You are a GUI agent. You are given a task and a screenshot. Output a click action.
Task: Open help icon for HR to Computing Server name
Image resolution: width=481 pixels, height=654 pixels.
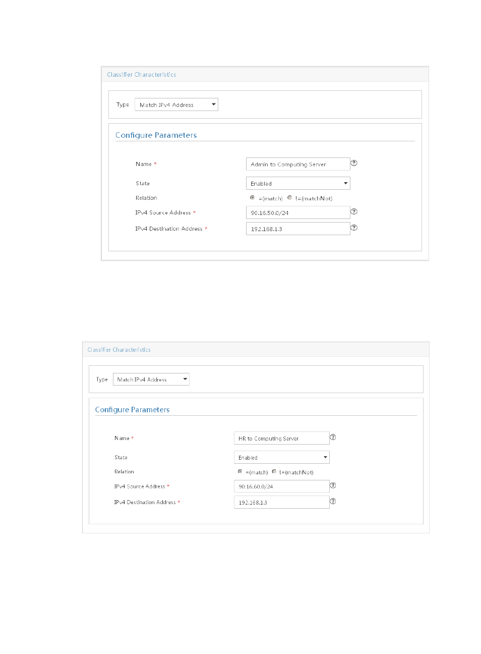pos(333,437)
